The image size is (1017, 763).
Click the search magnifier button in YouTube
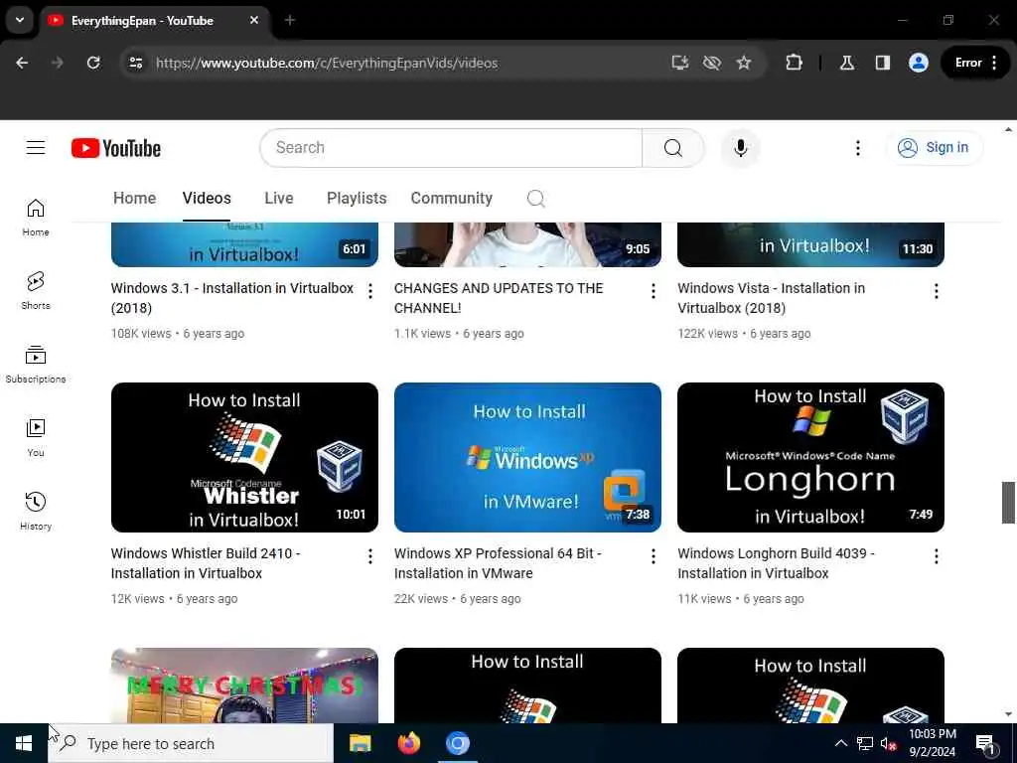[x=672, y=148]
